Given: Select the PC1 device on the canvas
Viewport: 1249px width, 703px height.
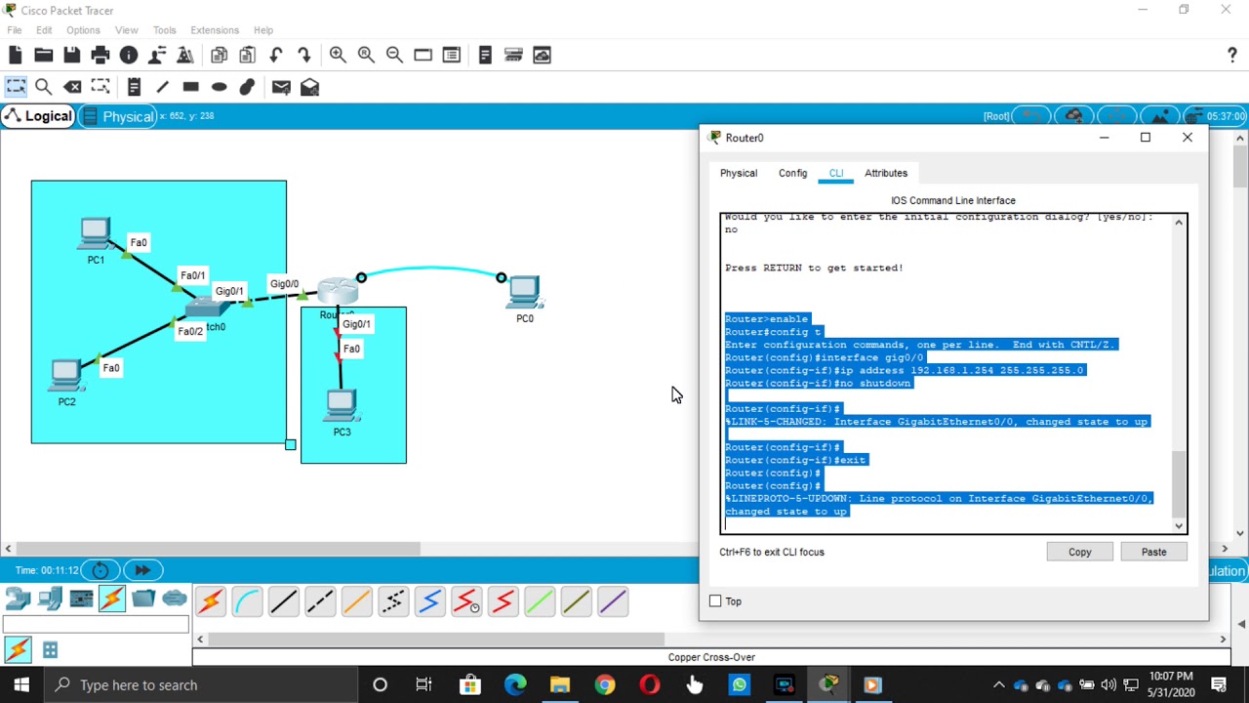Looking at the screenshot, I should pos(96,235).
